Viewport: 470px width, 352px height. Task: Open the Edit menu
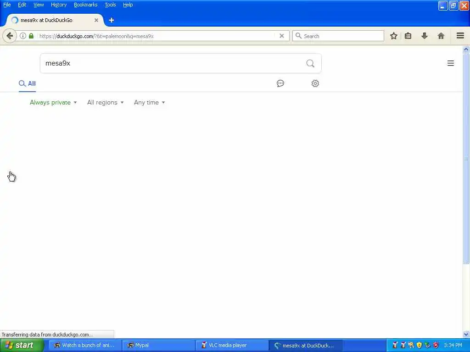(x=22, y=5)
